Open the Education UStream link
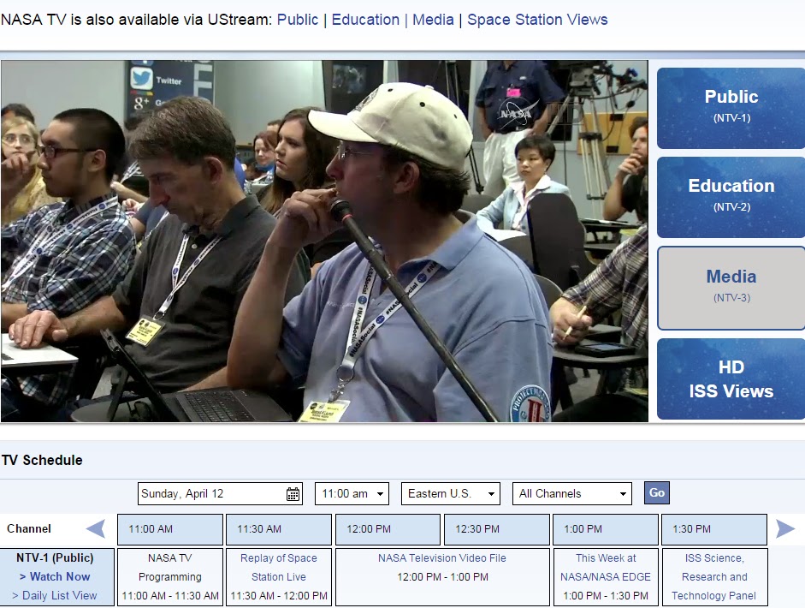The image size is (805, 608). pyautogui.click(x=365, y=20)
